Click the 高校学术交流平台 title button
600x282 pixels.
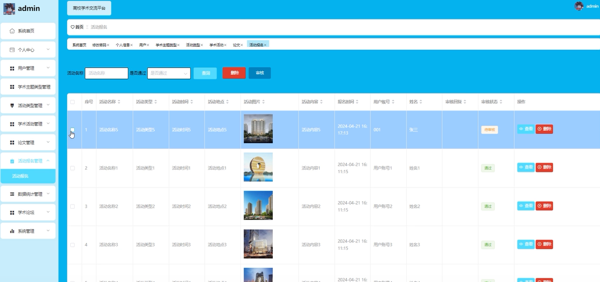(89, 8)
